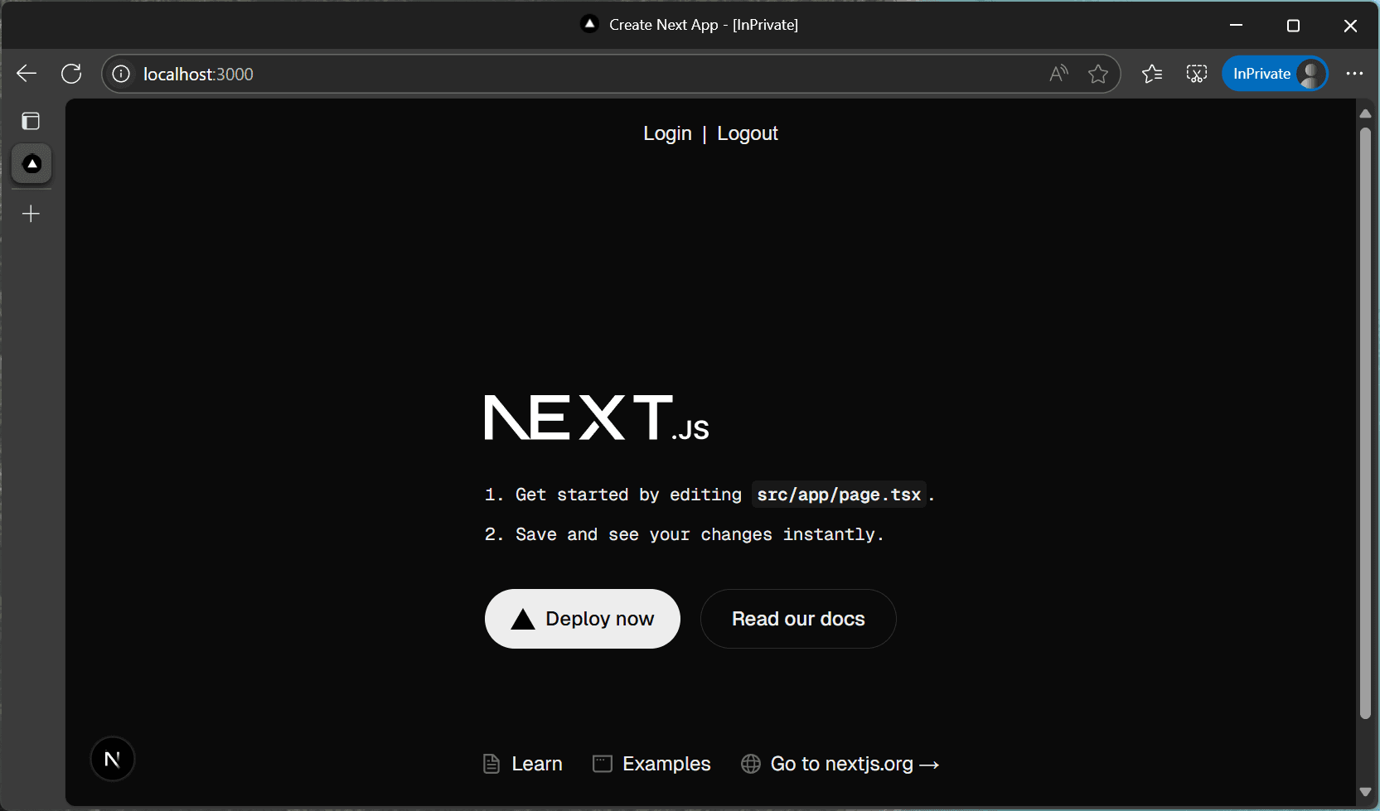Screen dimensions: 1380x811
Task: Refresh the localhost page
Action: click(71, 74)
